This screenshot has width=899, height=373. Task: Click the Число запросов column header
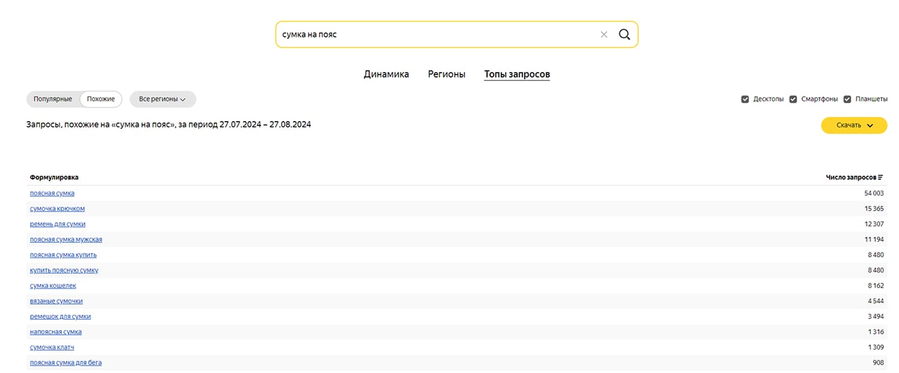tap(851, 177)
